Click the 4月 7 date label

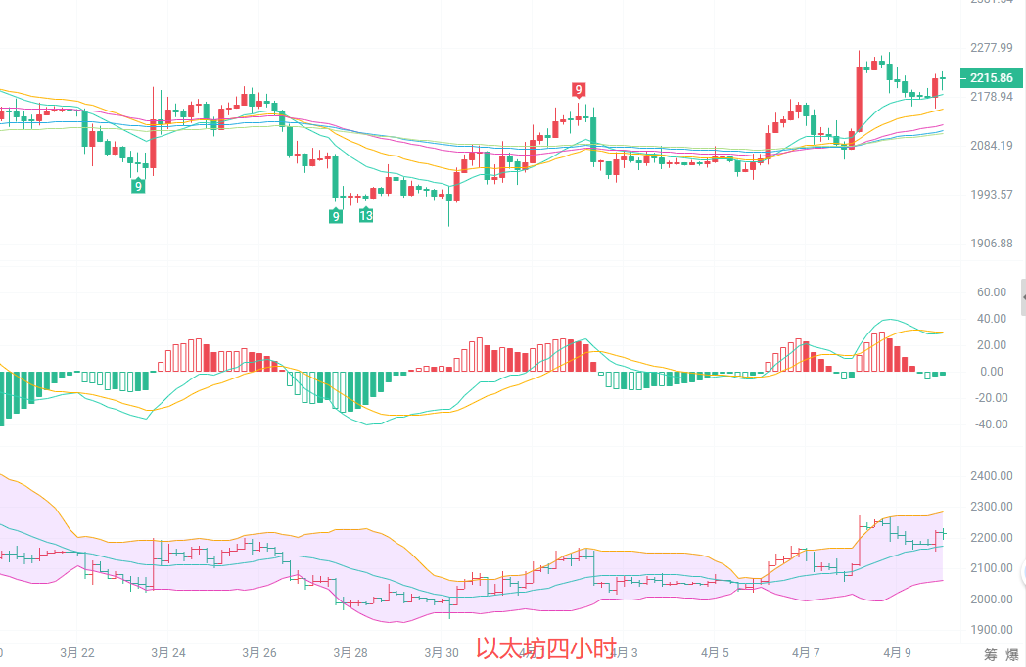coord(807,652)
